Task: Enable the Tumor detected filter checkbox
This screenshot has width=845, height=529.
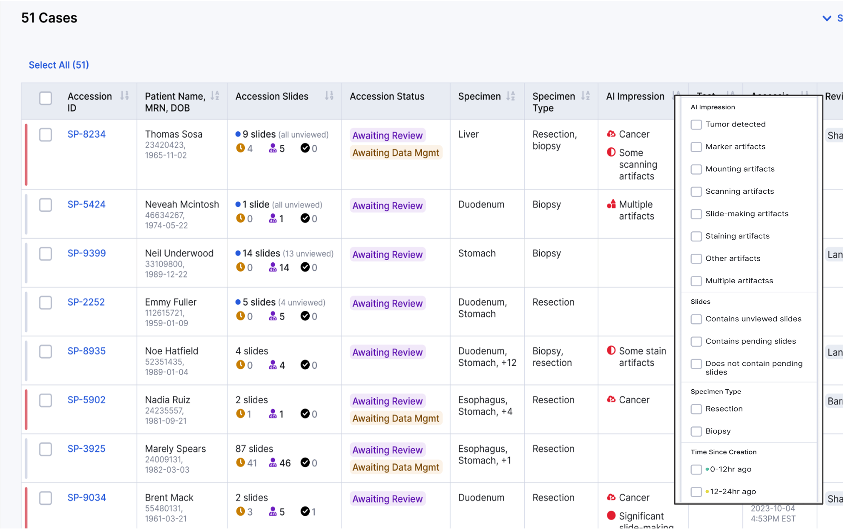Action: pos(696,124)
